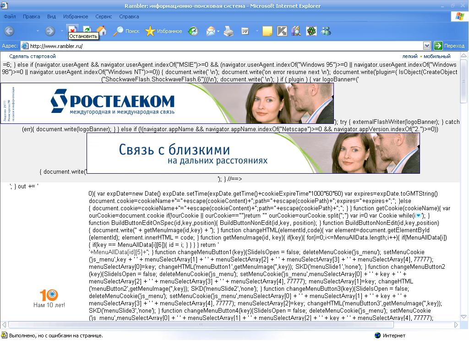
Task: Click the Windows flag logo throbber
Action: pyautogui.click(x=459, y=16)
